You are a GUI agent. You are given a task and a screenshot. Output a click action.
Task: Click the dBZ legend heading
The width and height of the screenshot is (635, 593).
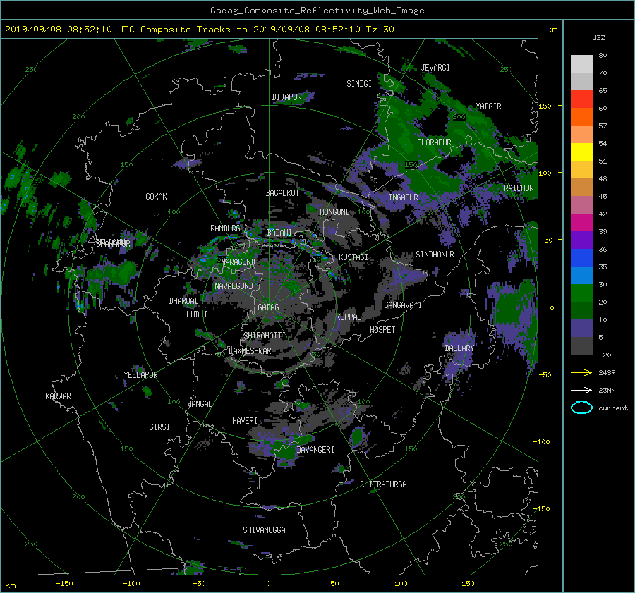(598, 37)
